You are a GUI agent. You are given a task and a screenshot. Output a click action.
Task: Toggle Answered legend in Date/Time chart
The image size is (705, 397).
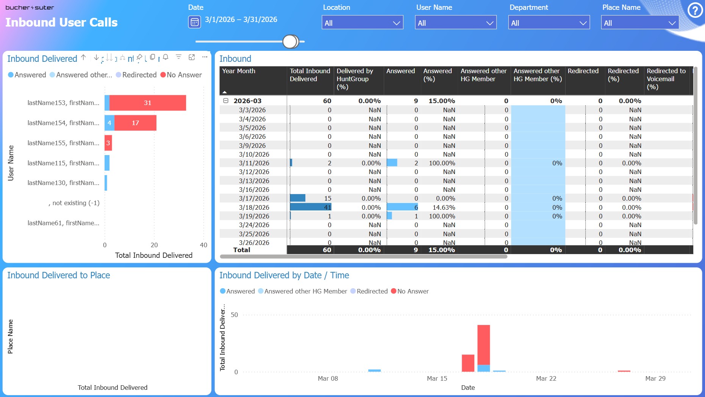[237, 291]
